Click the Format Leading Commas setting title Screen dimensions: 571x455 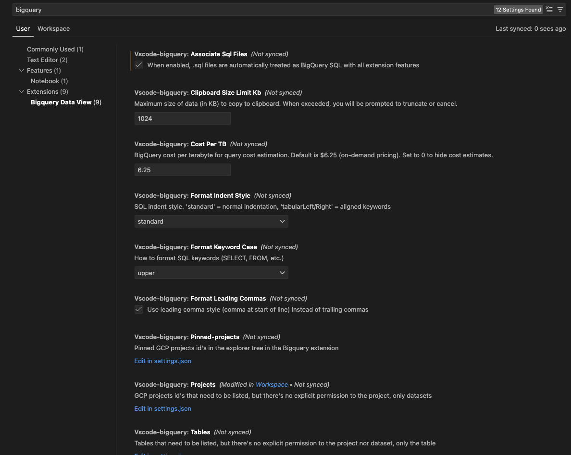(x=200, y=298)
